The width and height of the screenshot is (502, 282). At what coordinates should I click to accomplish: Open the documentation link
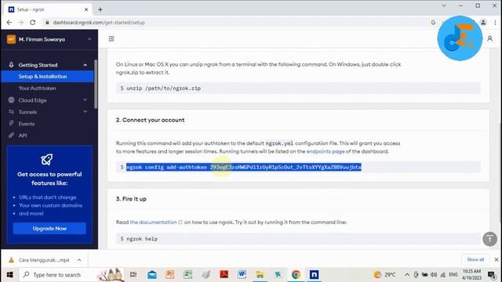click(x=153, y=222)
